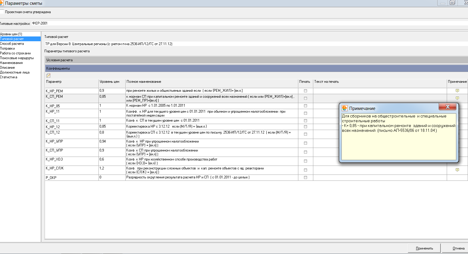Expand the Условия расчета section
The height and width of the screenshot is (254, 468).
point(256,60)
